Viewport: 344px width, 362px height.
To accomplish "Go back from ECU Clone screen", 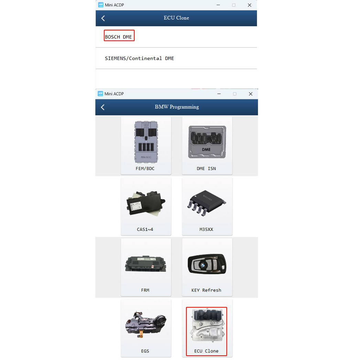I will click(103, 18).
